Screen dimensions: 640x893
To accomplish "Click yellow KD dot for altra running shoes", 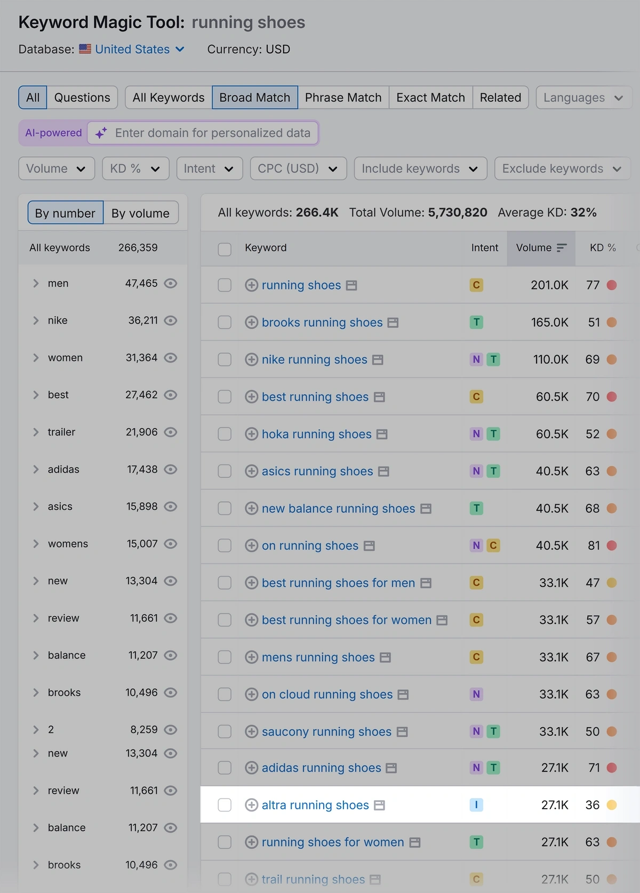I will click(612, 805).
